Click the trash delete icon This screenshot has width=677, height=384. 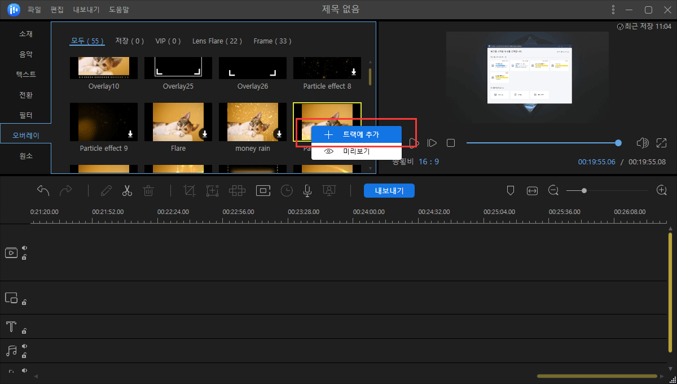[x=148, y=191]
